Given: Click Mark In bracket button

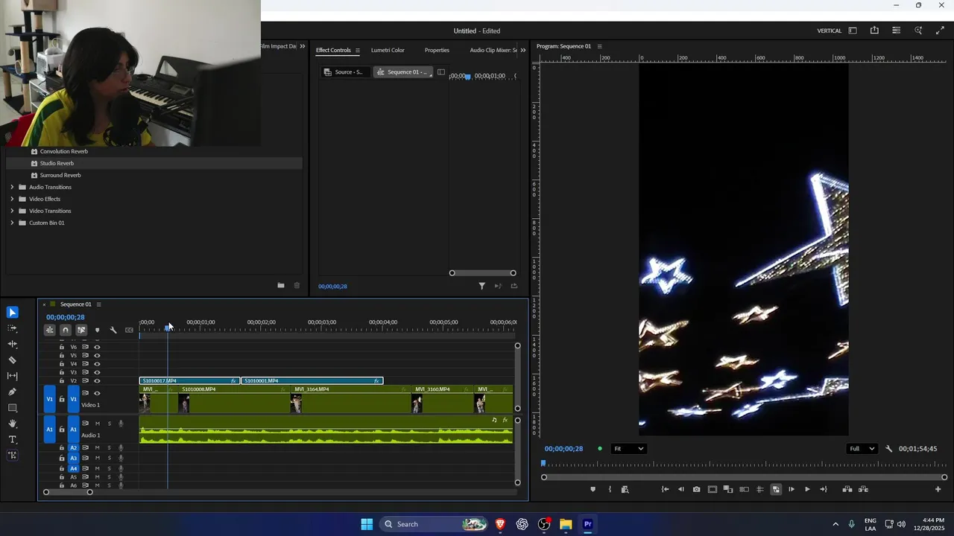Looking at the screenshot, I should pos(610,489).
